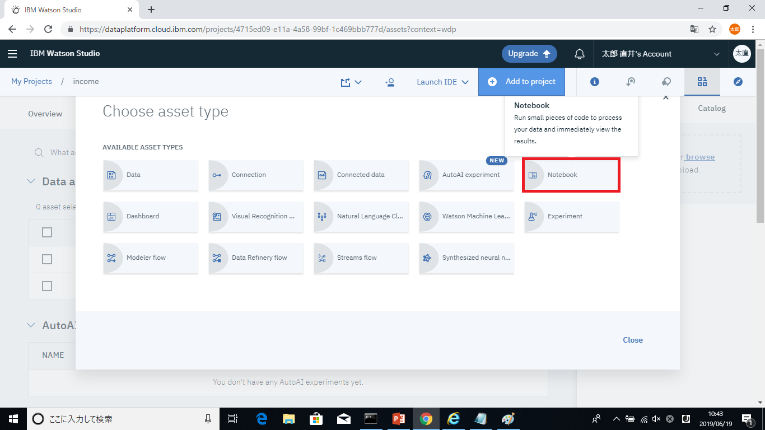Viewport: 765px width, 430px height.
Task: Choose the Data Refinery flow tile
Action: 255,258
